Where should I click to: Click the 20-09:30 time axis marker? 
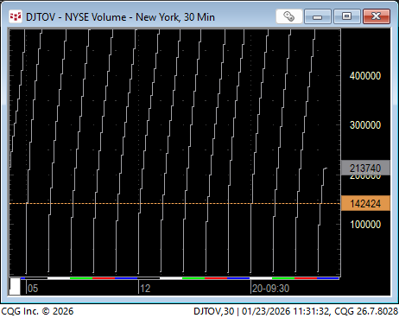click(270, 289)
